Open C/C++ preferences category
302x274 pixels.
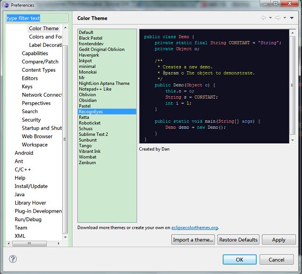(23, 169)
